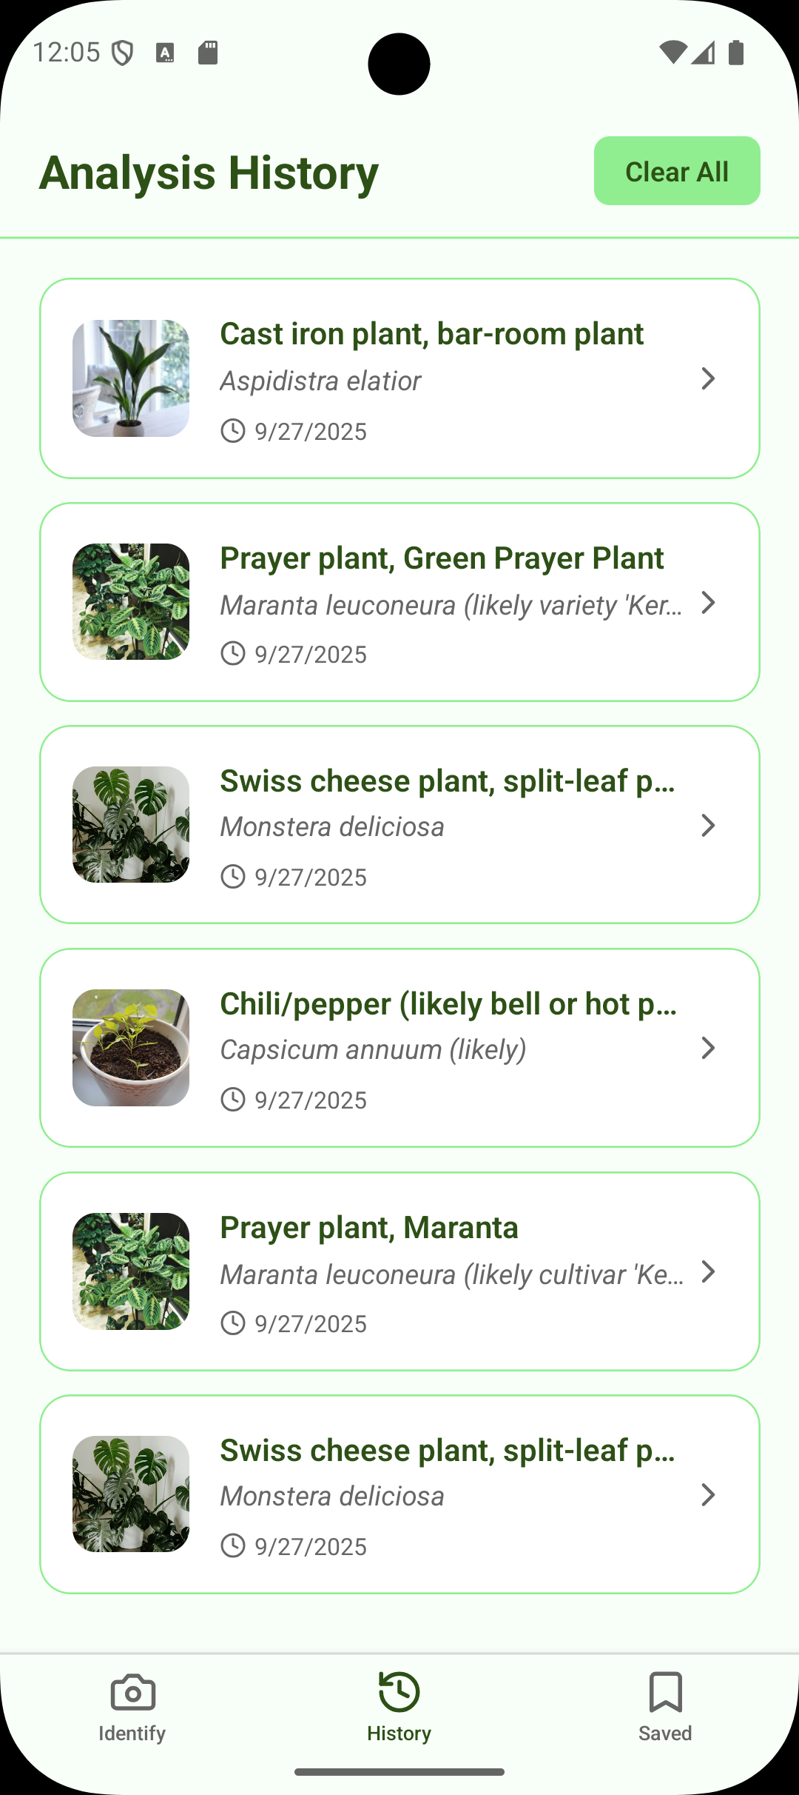This screenshot has height=1795, width=799.
Task: Open Prayer plant, Maranta entry chevron
Action: point(708,1271)
